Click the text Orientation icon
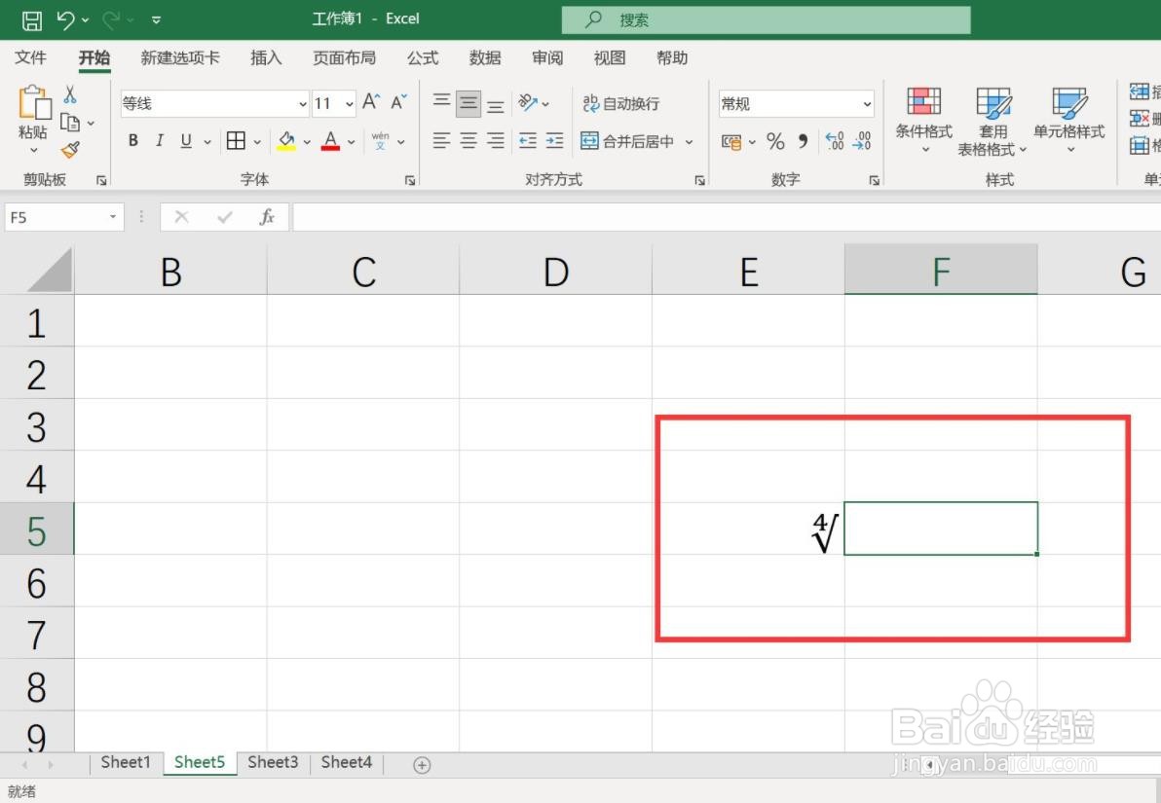This screenshot has height=803, width=1161. (x=528, y=103)
